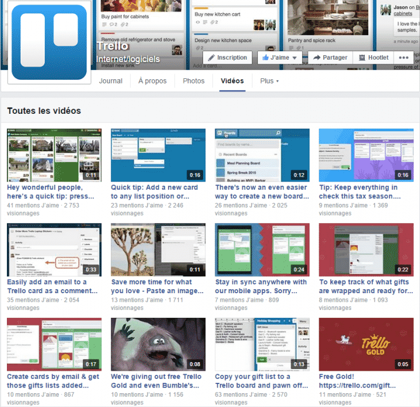This screenshot has height=407, width=420.
Task: Click '63 mentions J'aime · 2 570' stats text
Action: point(251,395)
